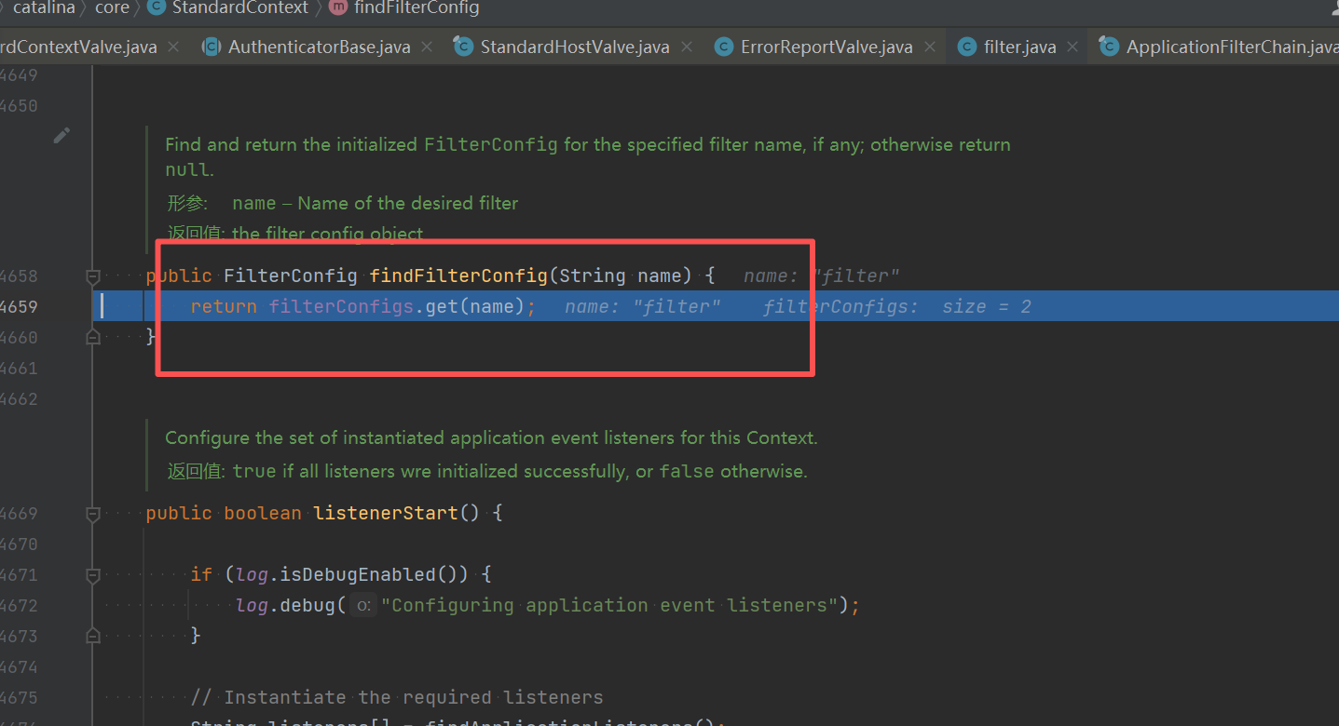The height and width of the screenshot is (726, 1339).
Task: Click the 'String' parameter type on line 4658
Action: coord(593,276)
